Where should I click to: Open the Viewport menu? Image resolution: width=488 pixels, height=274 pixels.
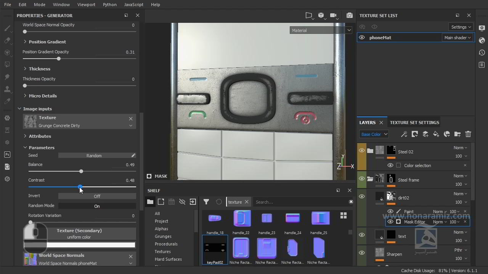tap(86, 5)
